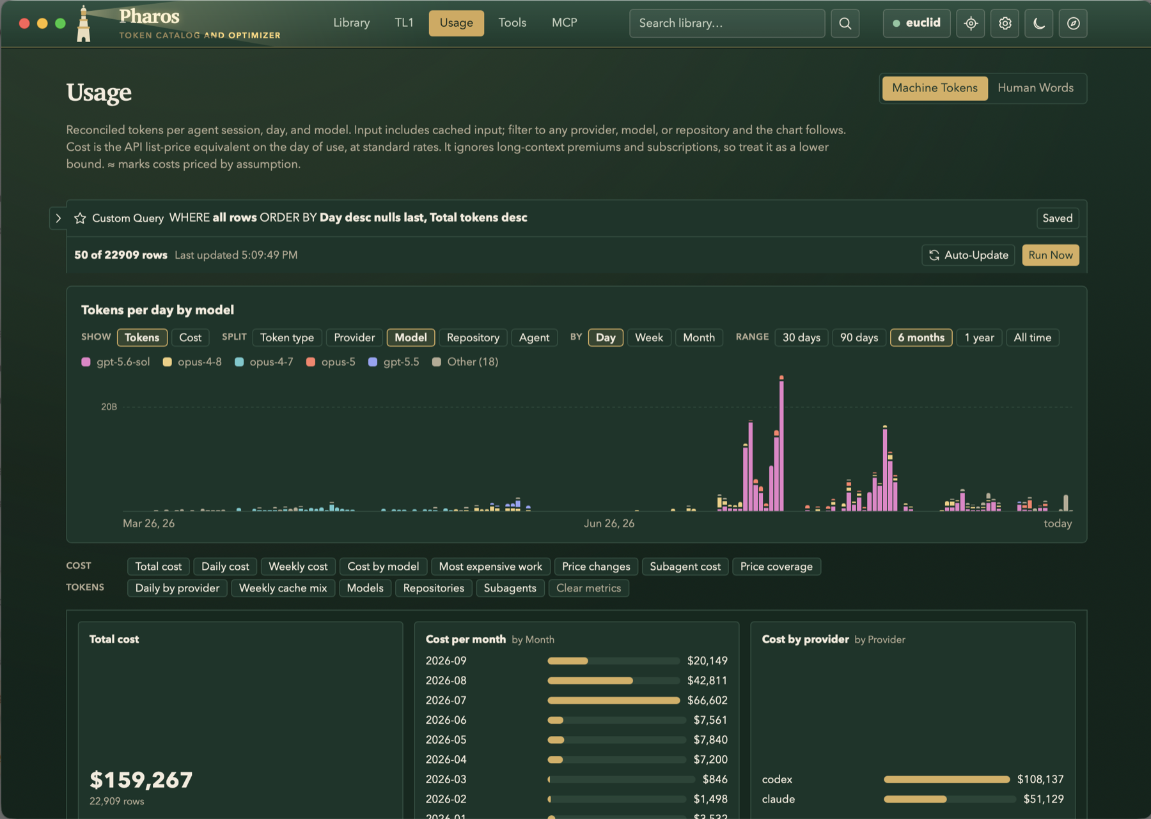The height and width of the screenshot is (819, 1151).
Task: Split chart by Agent
Action: 534,337
